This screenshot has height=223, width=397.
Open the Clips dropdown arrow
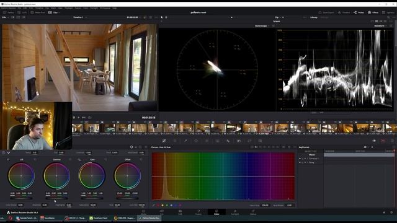[59, 12]
